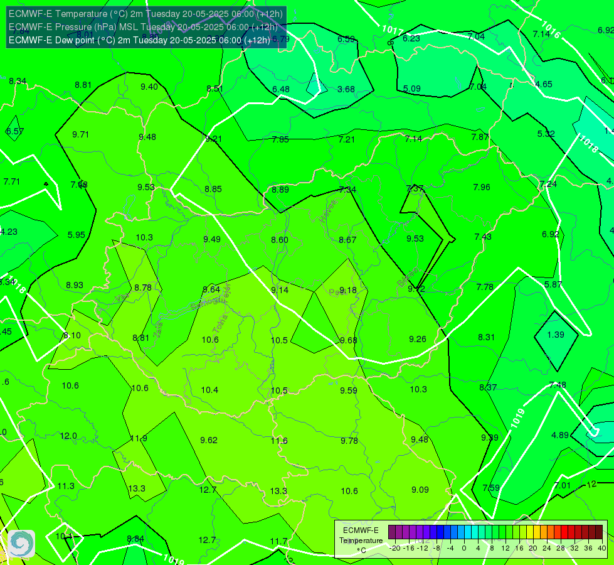The height and width of the screenshot is (565, 614).
Task: Click the Békés county label
Action: click(408, 277)
